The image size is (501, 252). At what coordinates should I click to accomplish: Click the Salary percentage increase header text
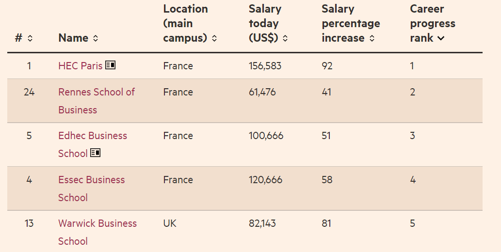(x=350, y=23)
